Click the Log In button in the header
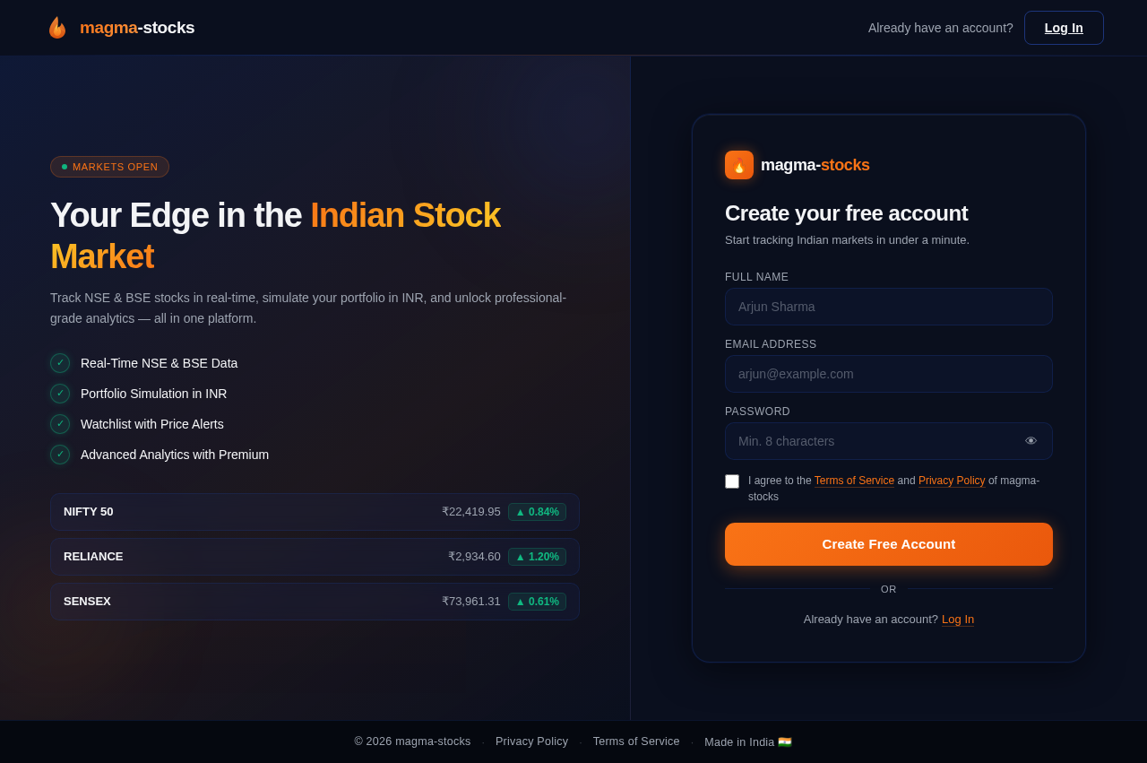 (x=1063, y=26)
